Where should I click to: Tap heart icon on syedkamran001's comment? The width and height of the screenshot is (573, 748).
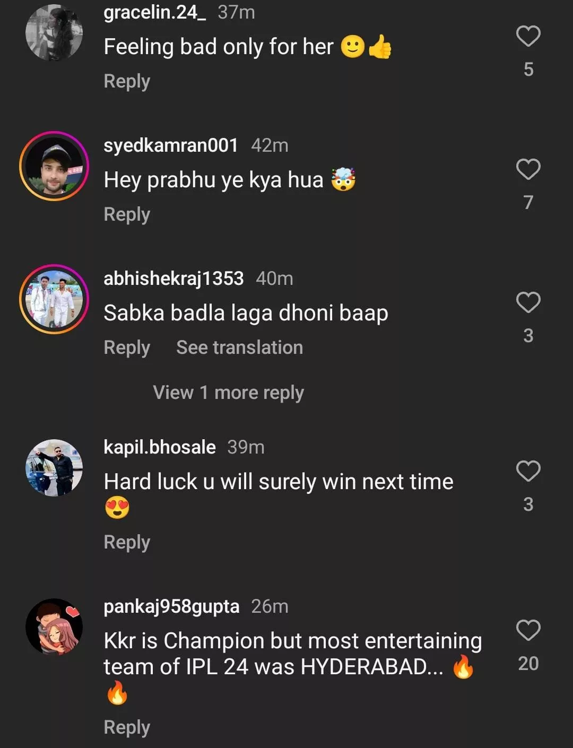pyautogui.click(x=528, y=170)
